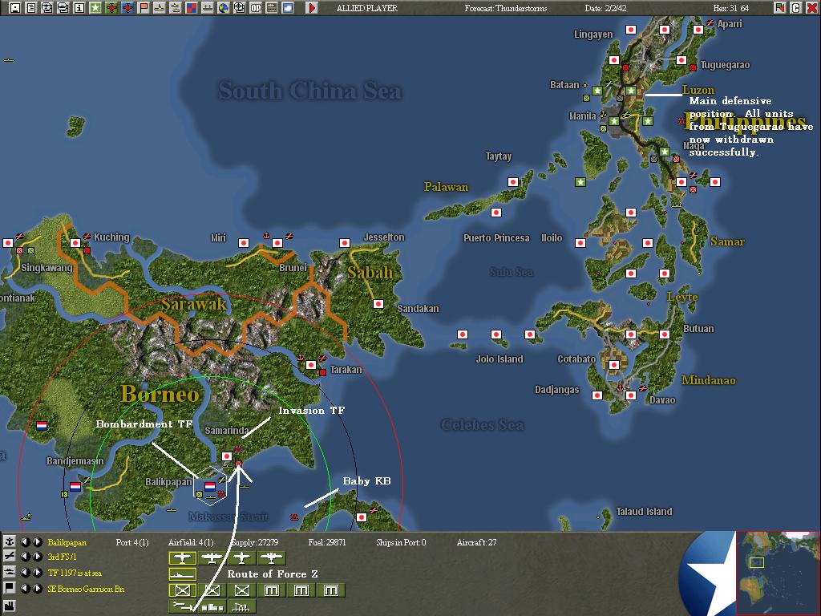The image size is (821, 616).
Task: Select Japanese base flag at Tuguegarao
Action: (x=681, y=60)
